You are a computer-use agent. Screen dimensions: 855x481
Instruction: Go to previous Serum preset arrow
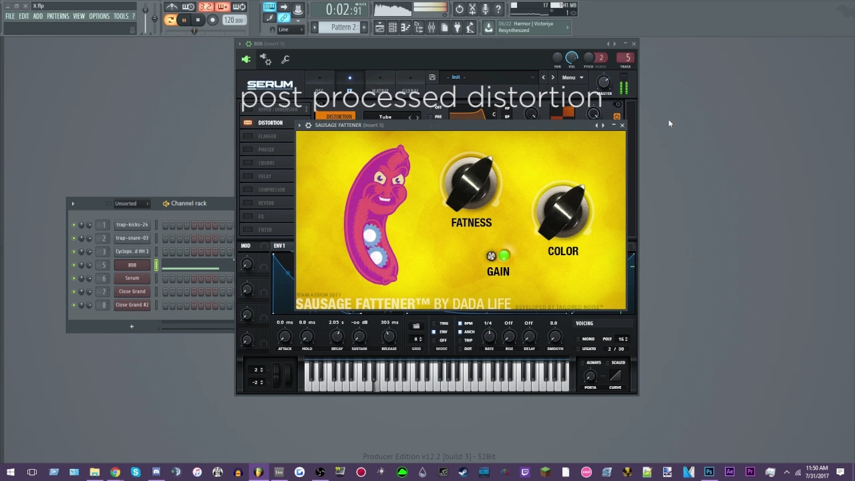pyautogui.click(x=543, y=77)
